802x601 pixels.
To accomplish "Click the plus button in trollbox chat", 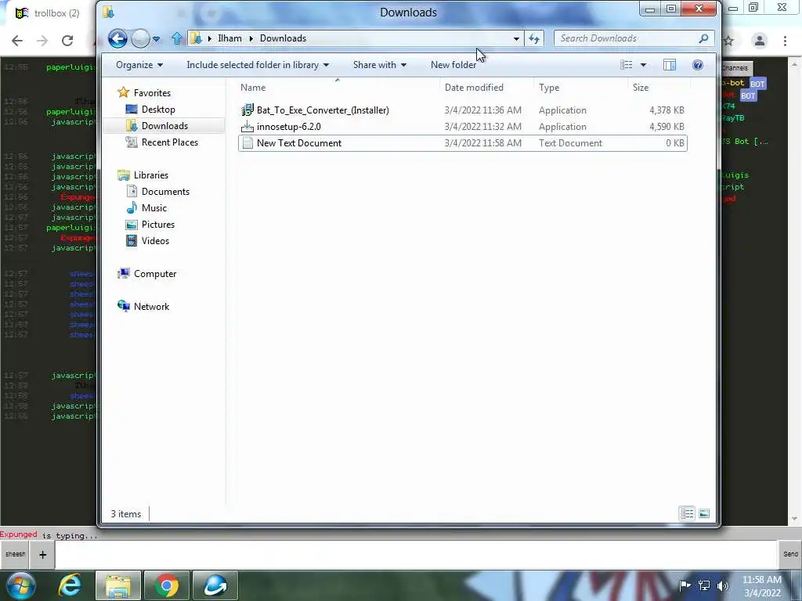I will click(x=42, y=554).
